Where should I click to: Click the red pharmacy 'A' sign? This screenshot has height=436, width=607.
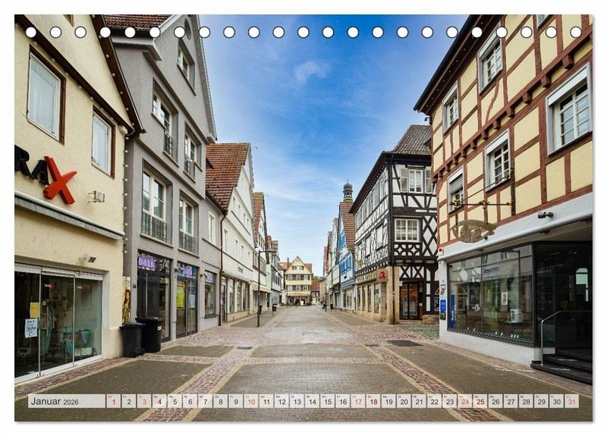pos(382,274)
